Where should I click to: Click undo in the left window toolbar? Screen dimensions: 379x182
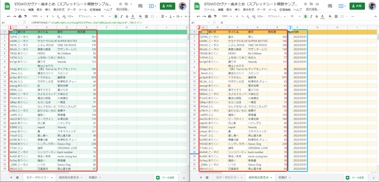tap(9, 17)
